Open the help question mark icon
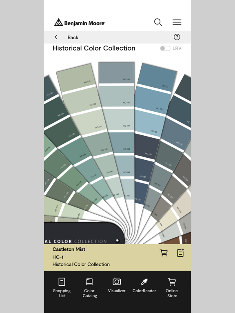The height and width of the screenshot is (313, 235). pyautogui.click(x=177, y=37)
